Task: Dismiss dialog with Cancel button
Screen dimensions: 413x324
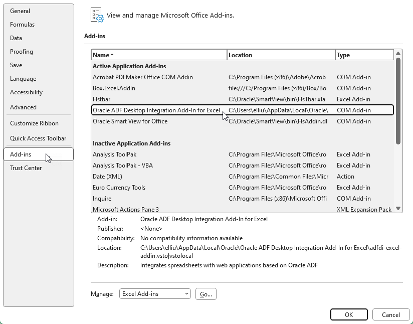Action: [390, 314]
